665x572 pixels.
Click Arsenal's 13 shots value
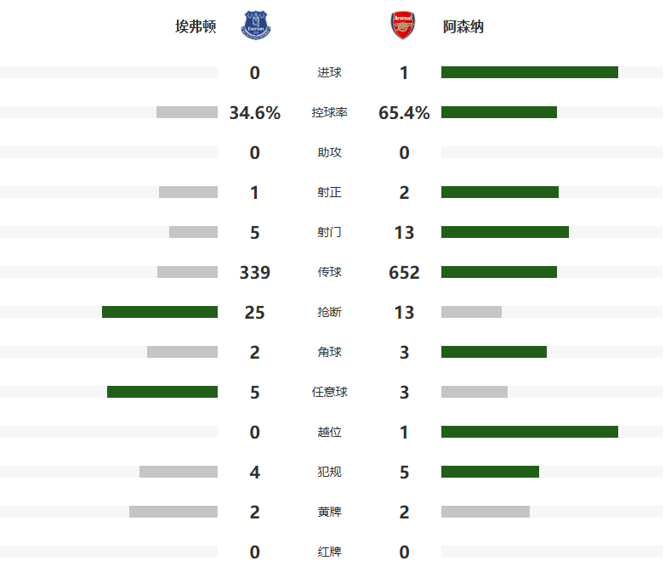tap(404, 233)
